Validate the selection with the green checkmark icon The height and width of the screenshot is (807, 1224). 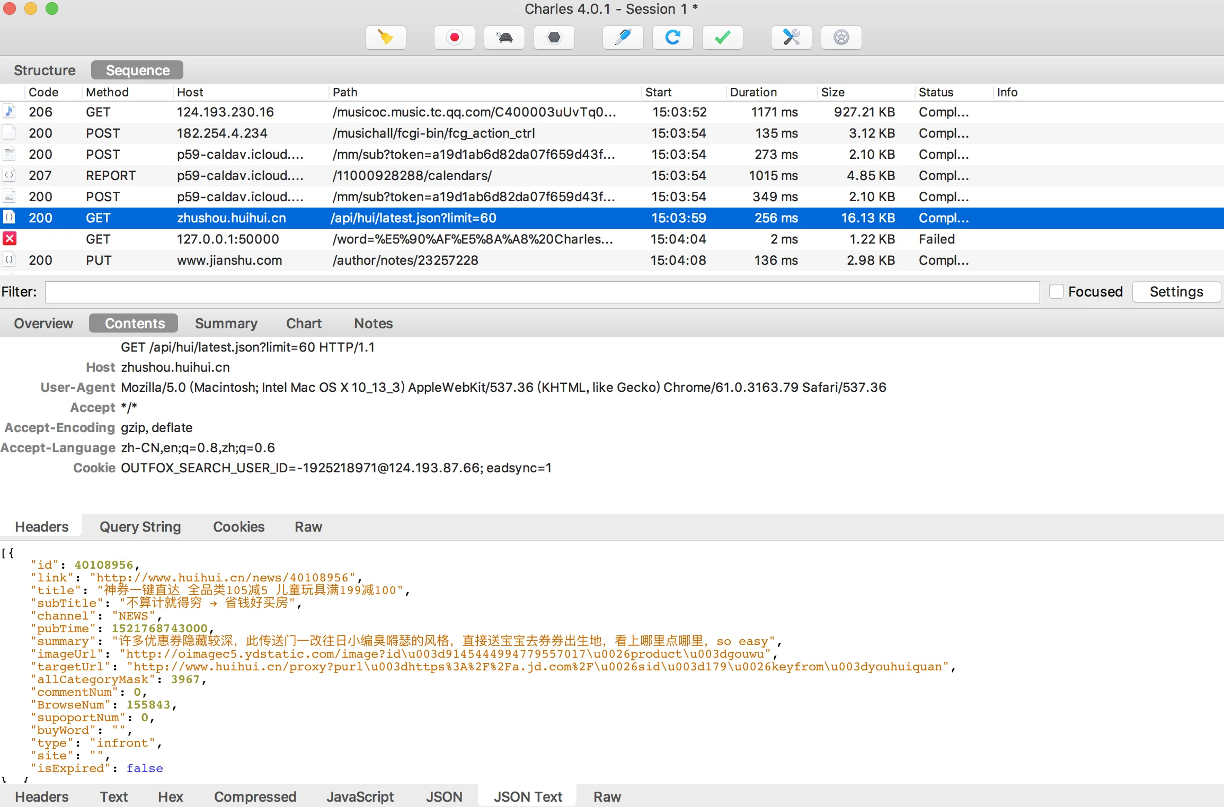pyautogui.click(x=722, y=38)
